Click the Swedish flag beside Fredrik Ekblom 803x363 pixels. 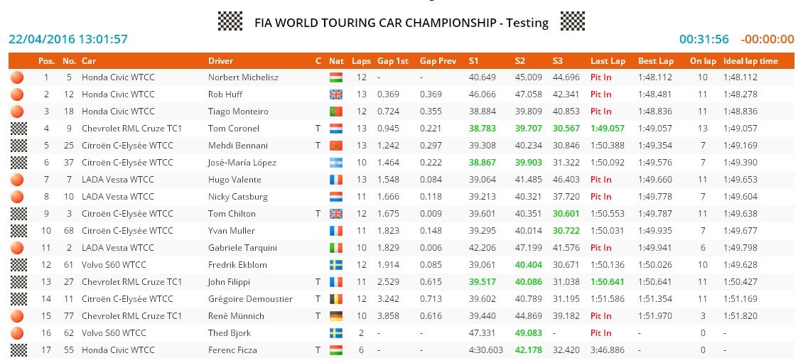[336, 265]
